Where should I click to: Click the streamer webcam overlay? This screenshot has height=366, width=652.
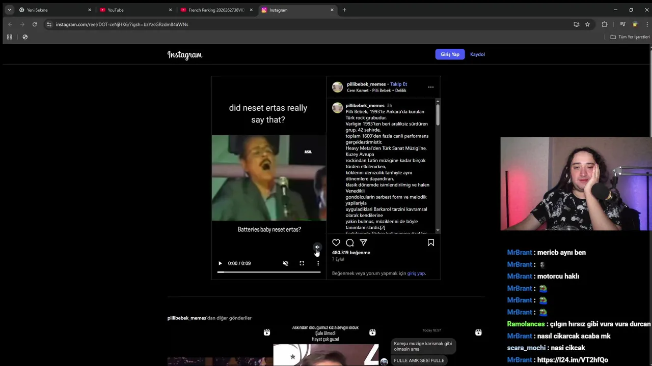tap(576, 184)
